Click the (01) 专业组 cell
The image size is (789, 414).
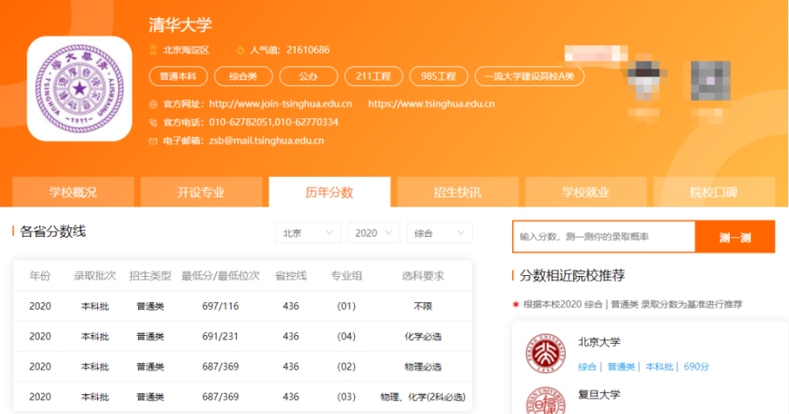(346, 306)
